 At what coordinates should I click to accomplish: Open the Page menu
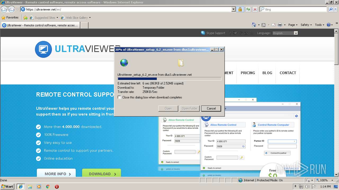(x=293, y=25)
